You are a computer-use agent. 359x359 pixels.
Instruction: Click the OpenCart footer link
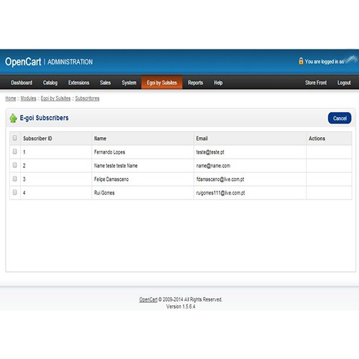pos(149,299)
